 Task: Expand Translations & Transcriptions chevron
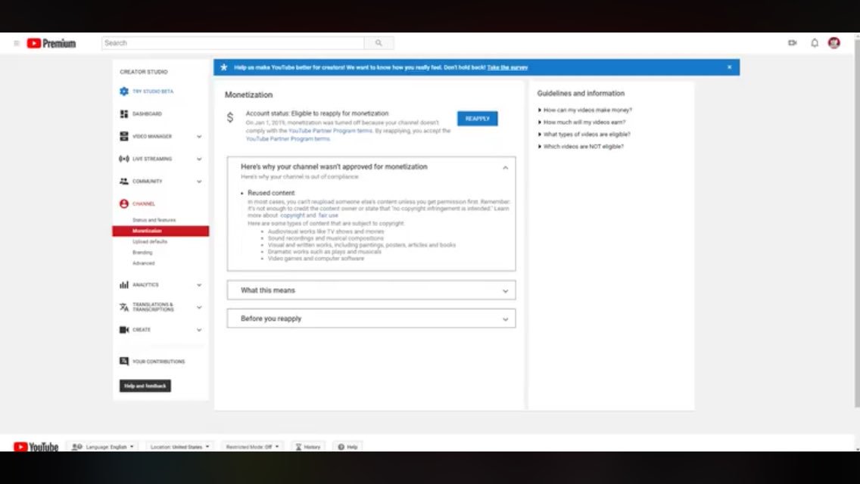[x=199, y=308]
